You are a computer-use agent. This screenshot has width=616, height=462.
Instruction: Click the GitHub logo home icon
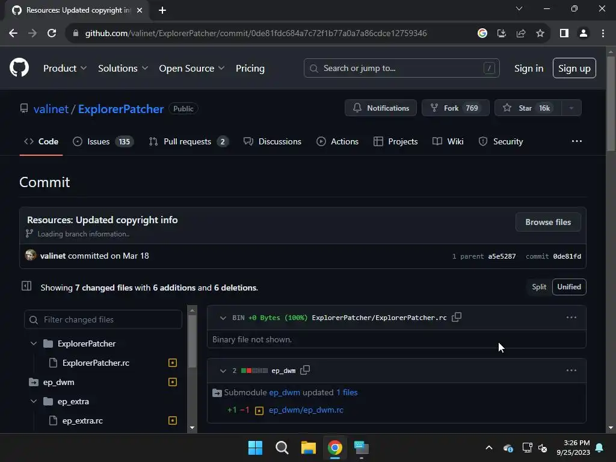click(19, 67)
